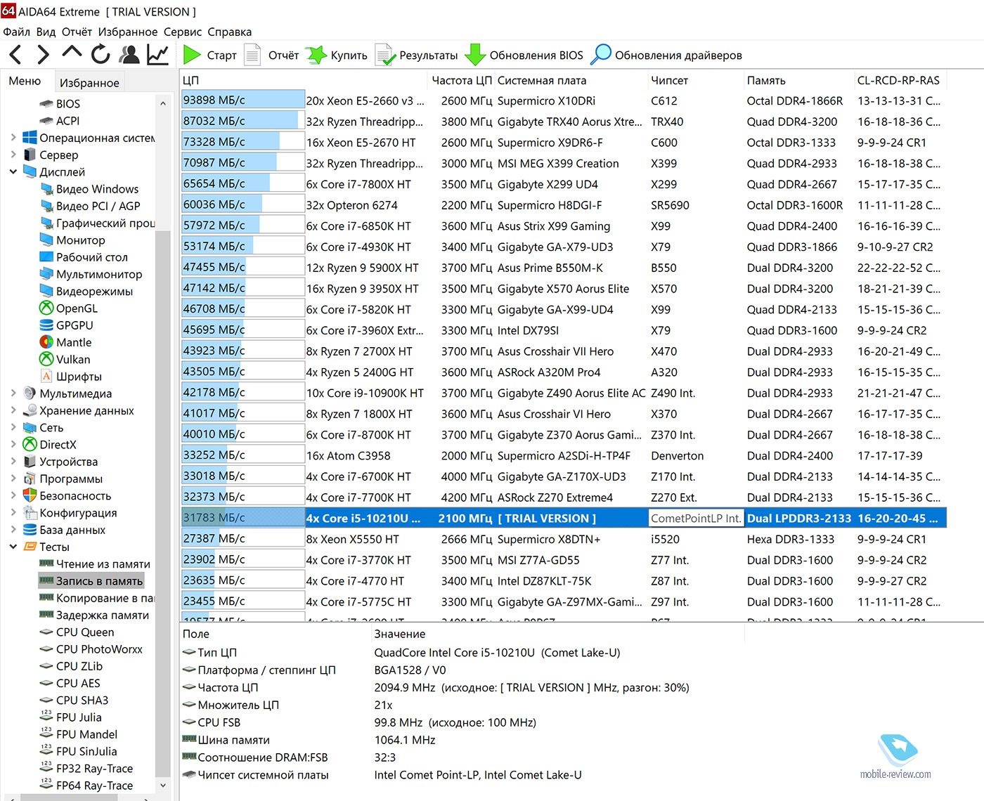The height and width of the screenshot is (801, 984).
Task: Sort by the Чипсет column header
Action: tap(696, 80)
